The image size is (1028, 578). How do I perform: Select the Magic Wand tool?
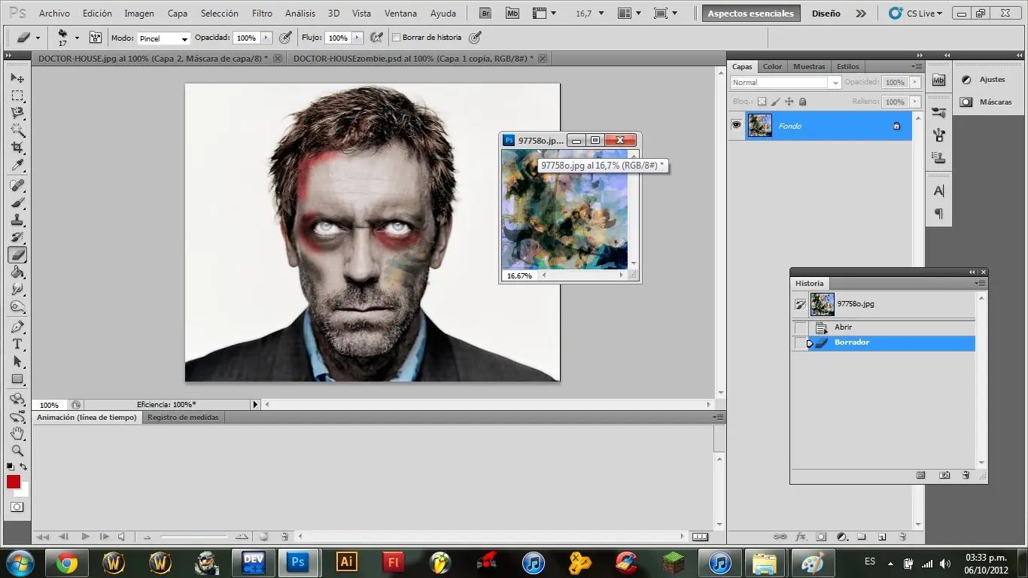click(17, 130)
